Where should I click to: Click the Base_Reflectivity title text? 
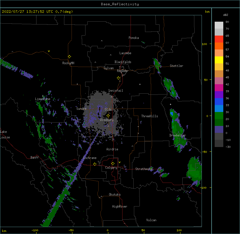point(120,4)
